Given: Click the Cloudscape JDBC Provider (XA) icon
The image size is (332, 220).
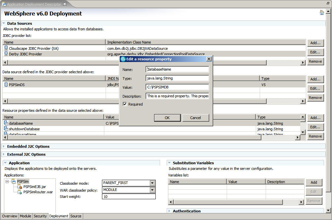Looking at the screenshot, I should (6, 48).
